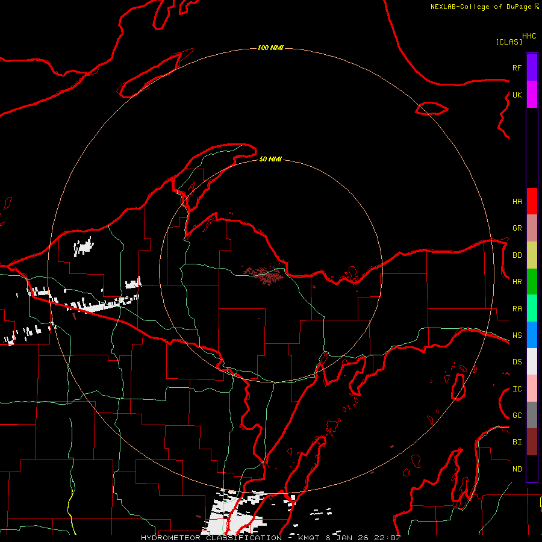The width and height of the screenshot is (542, 542).
Task: Click the DS legend label
Action: pos(517,362)
